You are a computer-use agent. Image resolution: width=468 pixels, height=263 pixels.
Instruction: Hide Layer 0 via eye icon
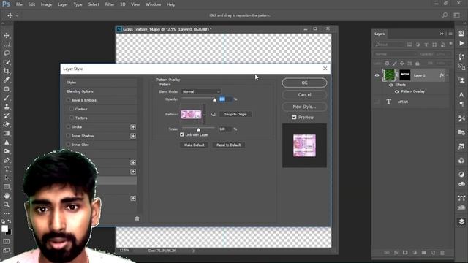point(377,75)
